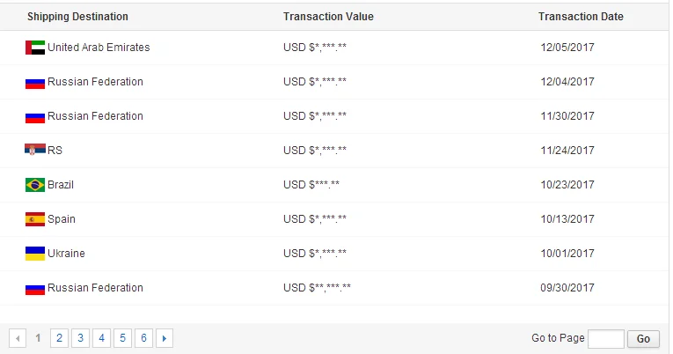The height and width of the screenshot is (354, 673).
Task: Click the Brazil flag icon
Action: click(x=35, y=185)
